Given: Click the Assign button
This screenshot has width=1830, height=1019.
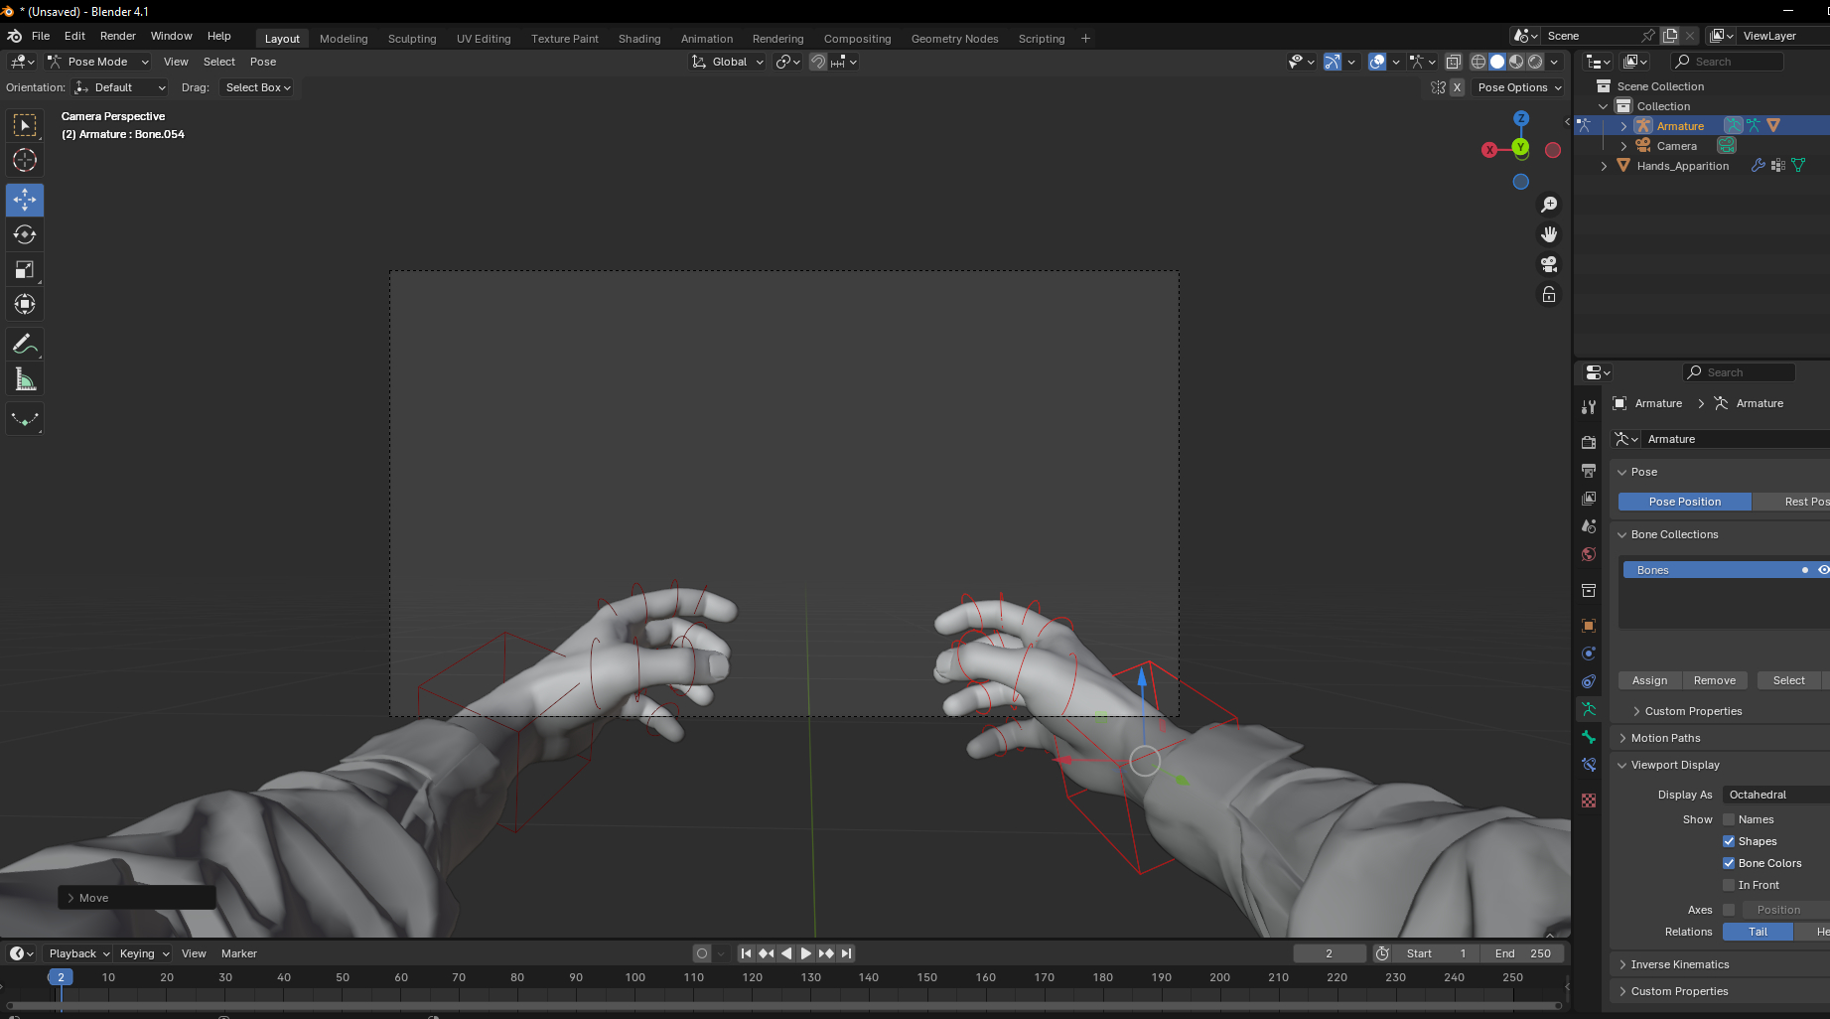Looking at the screenshot, I should tap(1649, 680).
